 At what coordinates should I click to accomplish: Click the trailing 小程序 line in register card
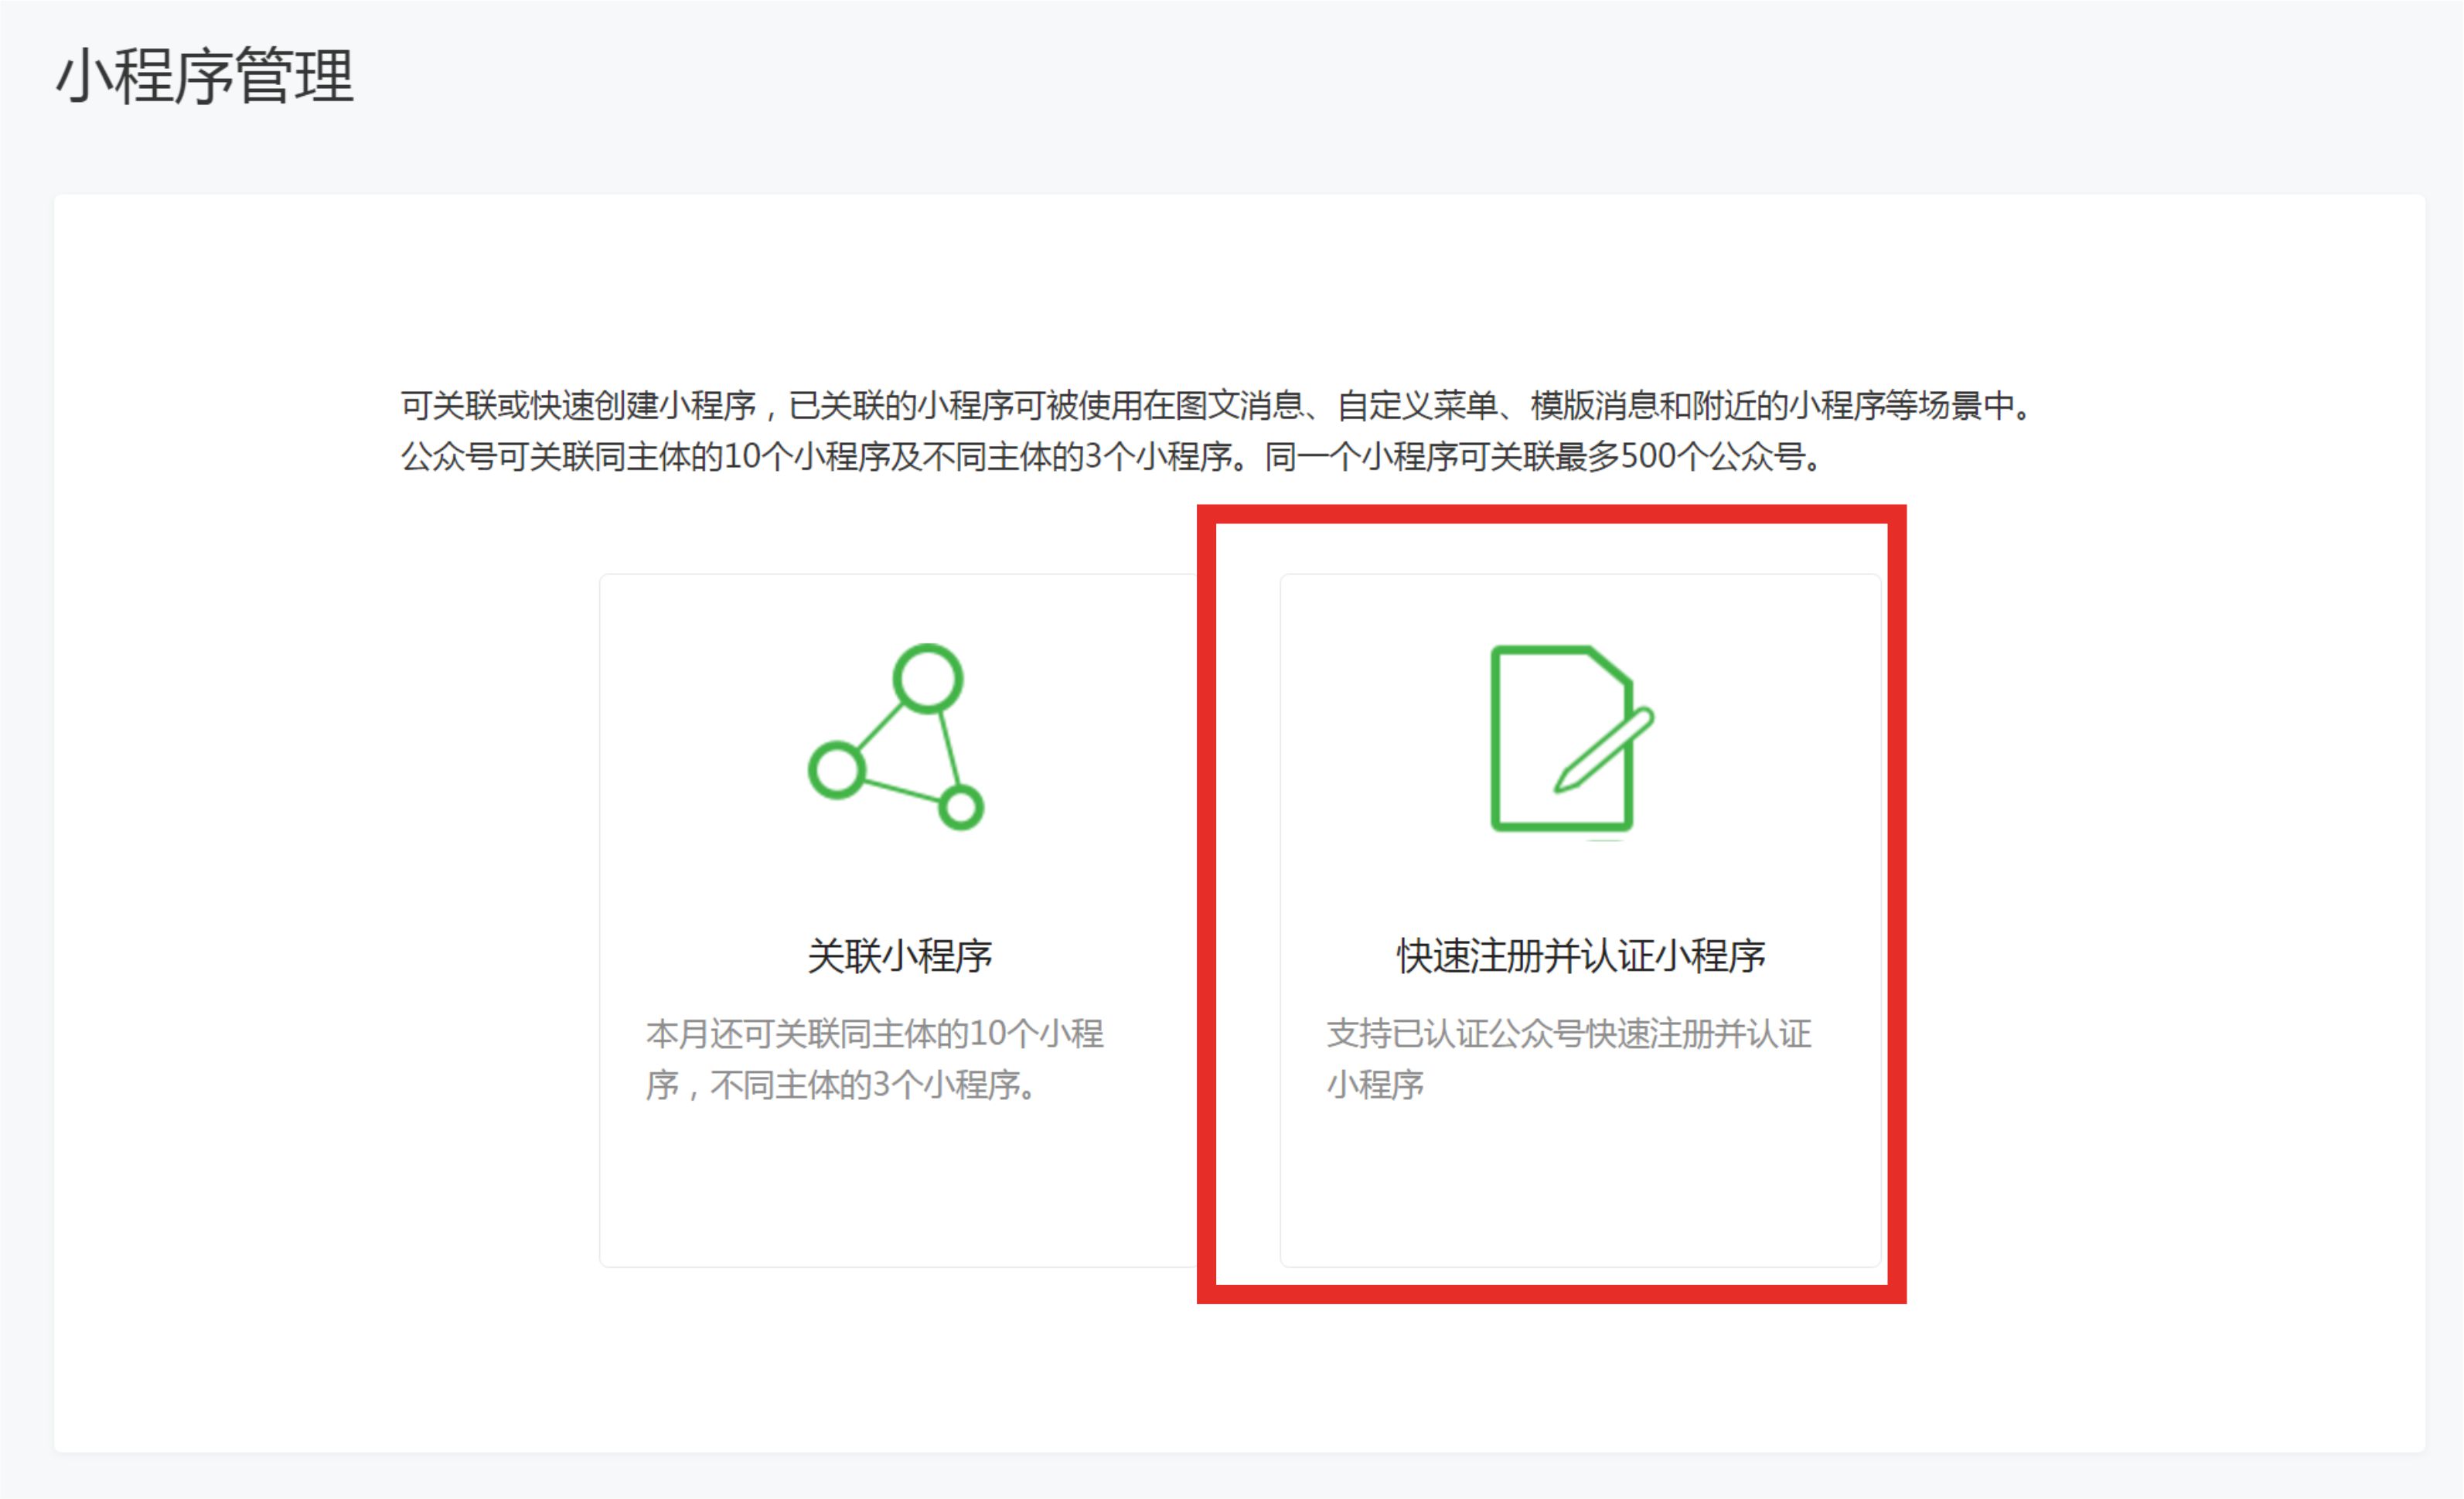[1375, 1085]
